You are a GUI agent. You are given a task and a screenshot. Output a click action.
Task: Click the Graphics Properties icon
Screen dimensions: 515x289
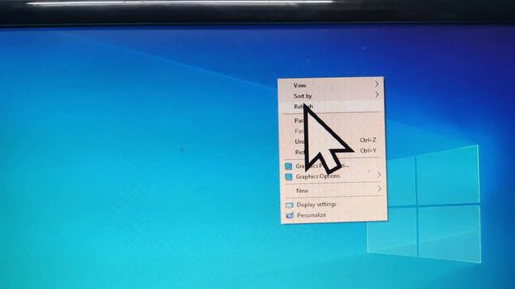[x=288, y=166]
